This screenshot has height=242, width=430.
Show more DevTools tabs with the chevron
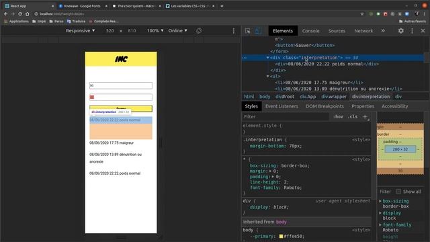coord(383,31)
